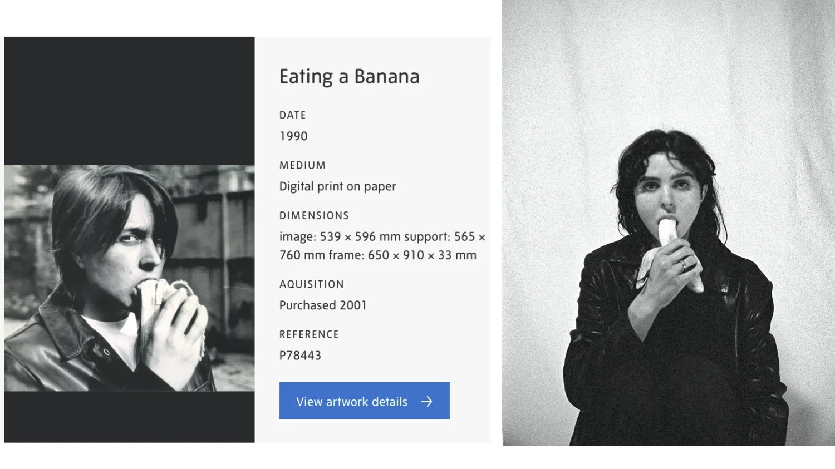Click the banana in the right photo
This screenshot has height=469, width=835.
pyautogui.click(x=667, y=234)
